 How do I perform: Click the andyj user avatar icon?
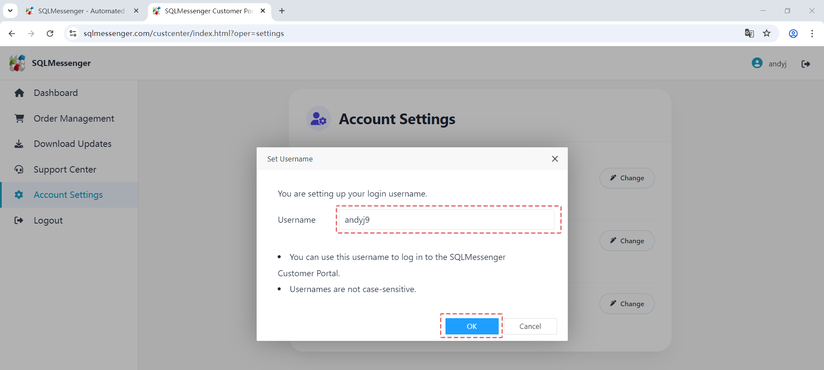tap(757, 63)
